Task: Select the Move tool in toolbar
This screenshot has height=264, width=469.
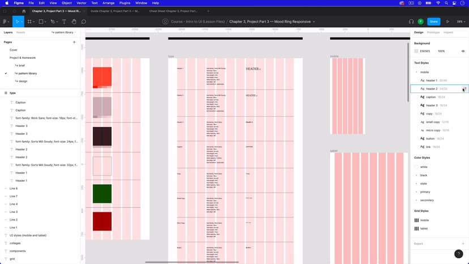Action: point(18,22)
